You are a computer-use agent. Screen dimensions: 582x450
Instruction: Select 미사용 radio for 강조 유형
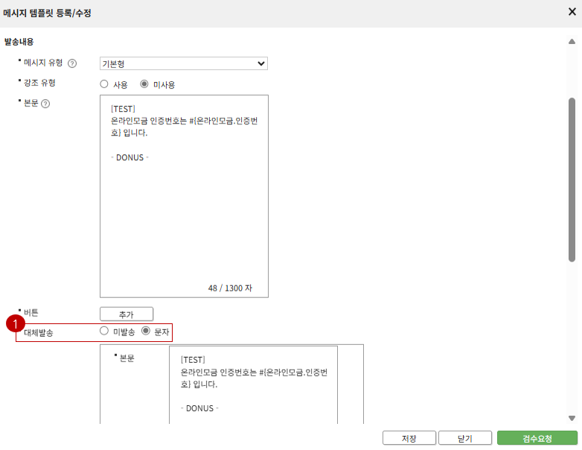coord(144,84)
